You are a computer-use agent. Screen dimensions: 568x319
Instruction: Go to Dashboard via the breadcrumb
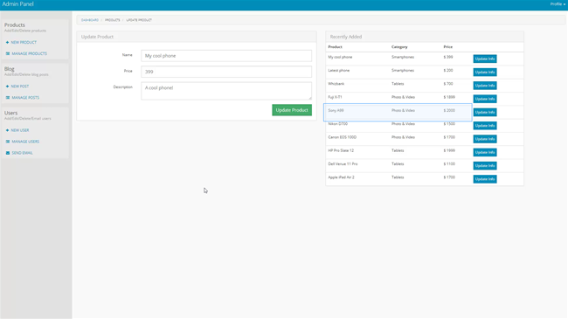click(90, 20)
